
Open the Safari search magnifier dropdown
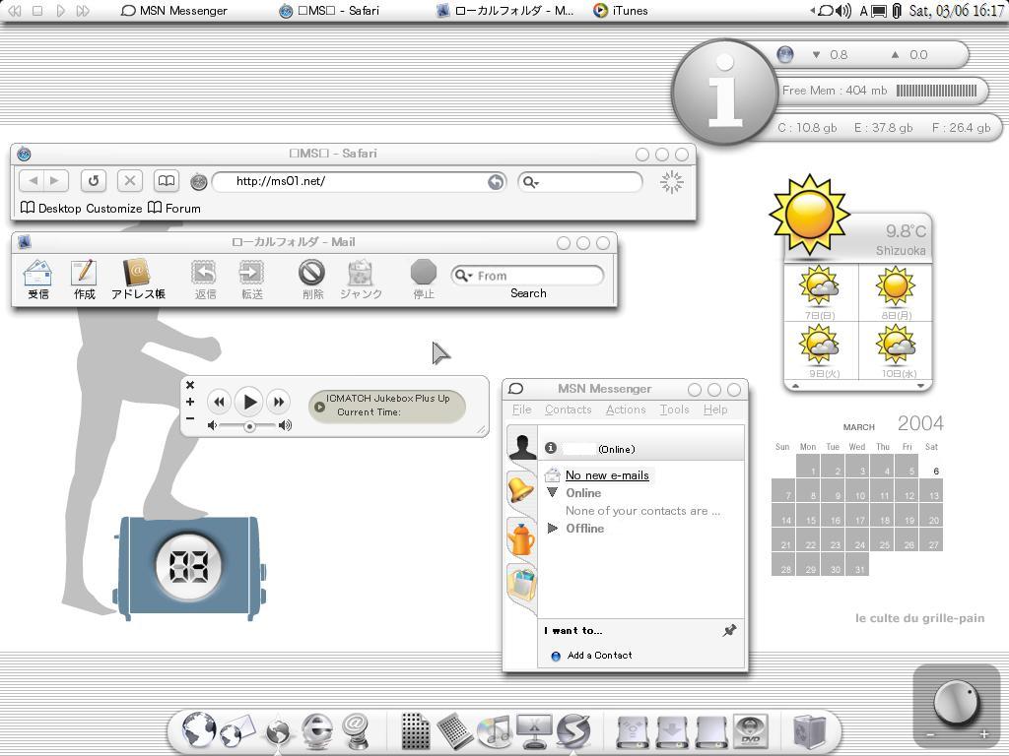tap(531, 182)
